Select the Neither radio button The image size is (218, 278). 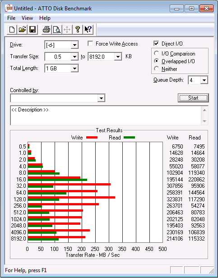[157, 69]
